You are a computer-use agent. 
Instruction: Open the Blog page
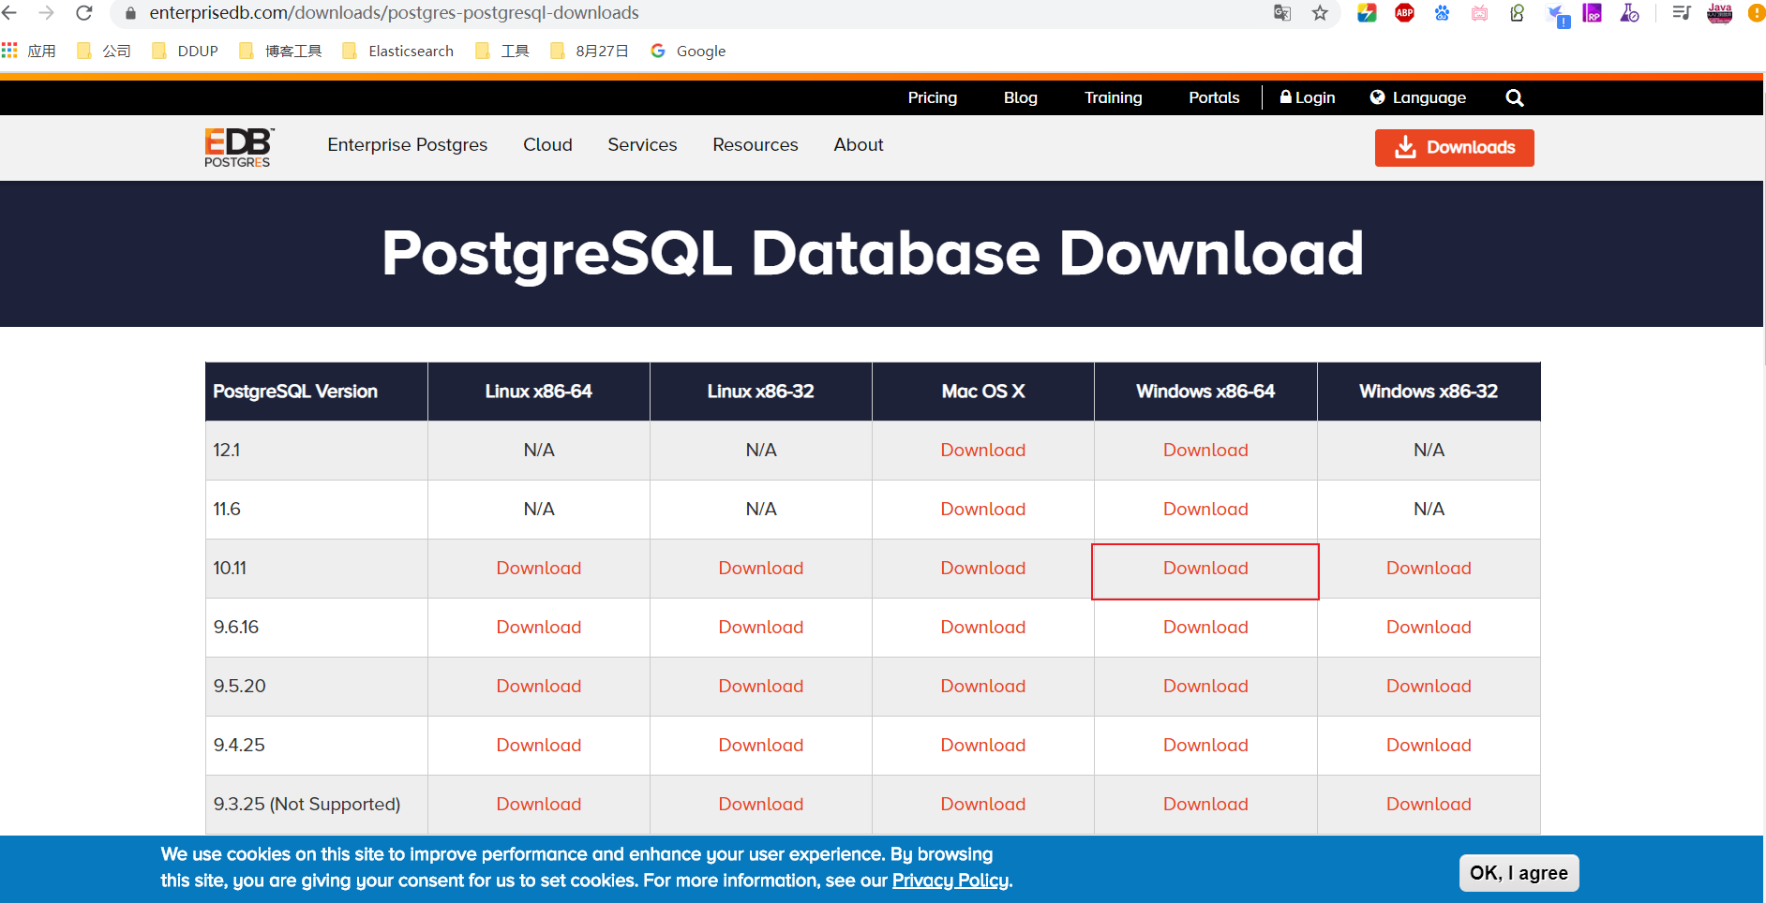(x=1020, y=97)
